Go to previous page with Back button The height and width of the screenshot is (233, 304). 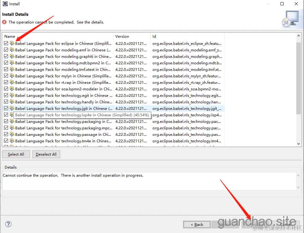(197, 225)
